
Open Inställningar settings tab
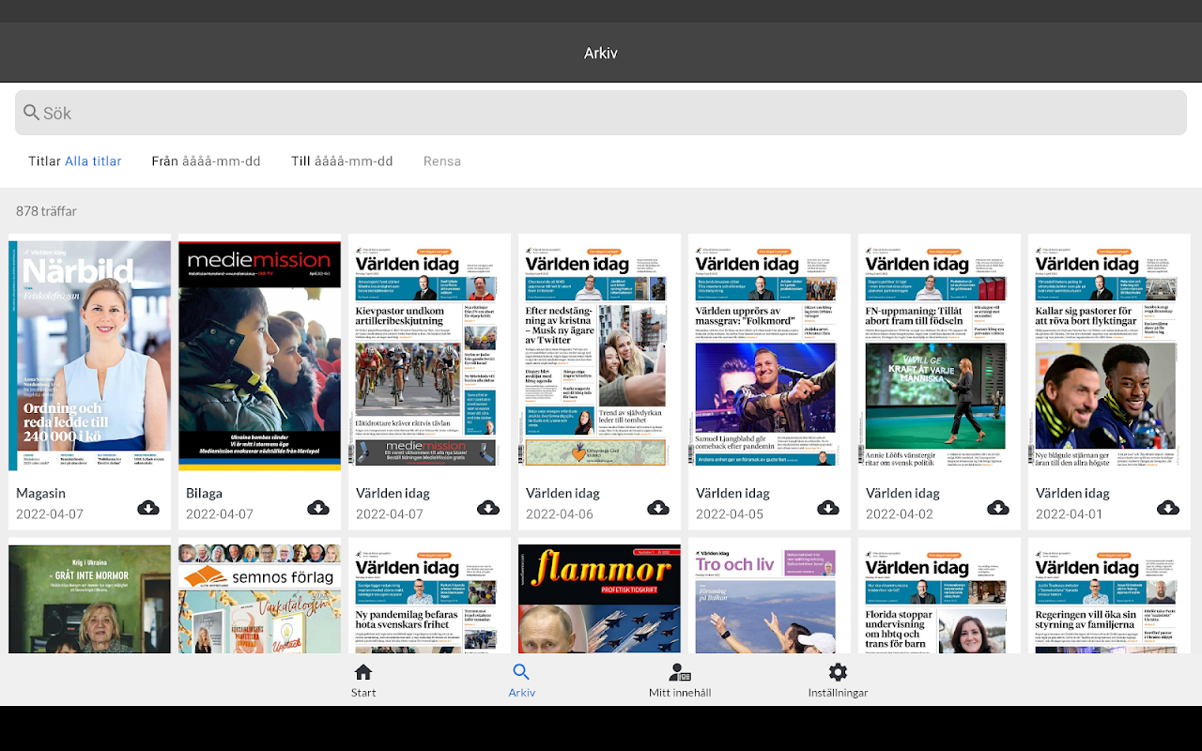point(838,681)
